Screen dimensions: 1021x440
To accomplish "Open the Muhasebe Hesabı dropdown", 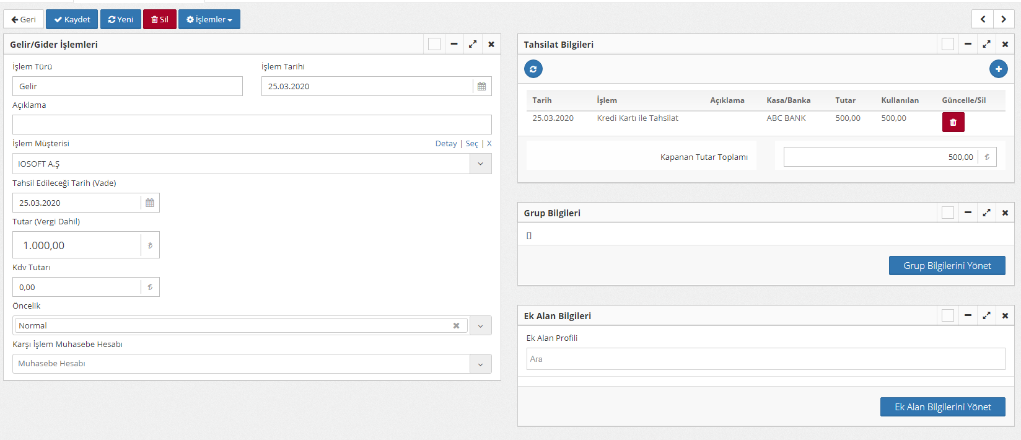I will point(480,364).
